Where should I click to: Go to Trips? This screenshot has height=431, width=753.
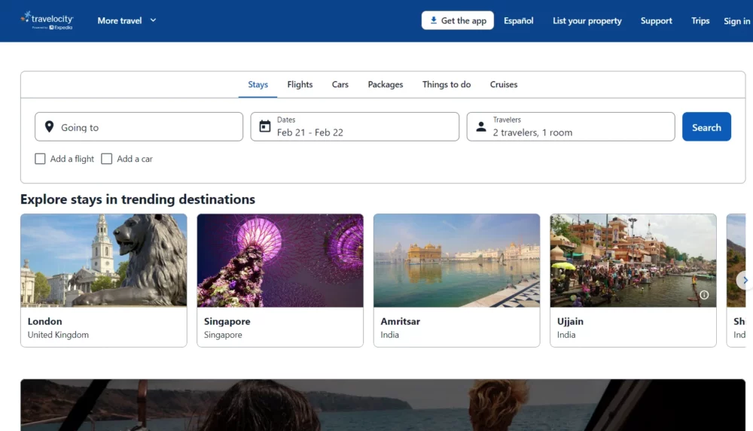click(700, 20)
